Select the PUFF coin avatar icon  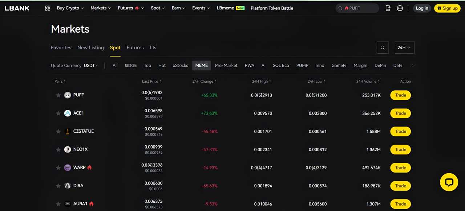(67, 95)
